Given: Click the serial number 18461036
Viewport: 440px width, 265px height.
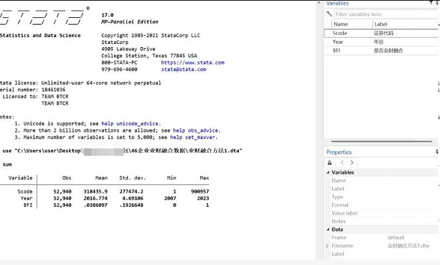Looking at the screenshot, I should pos(53,89).
